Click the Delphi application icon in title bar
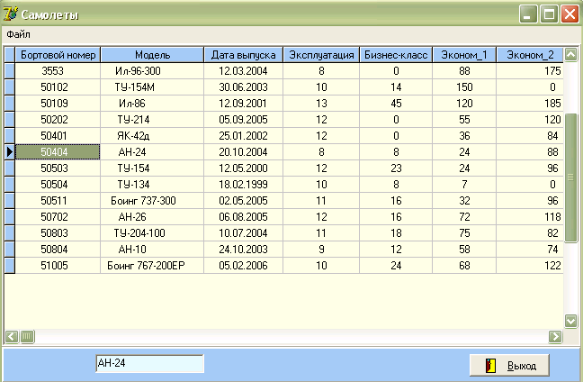 click(x=10, y=14)
